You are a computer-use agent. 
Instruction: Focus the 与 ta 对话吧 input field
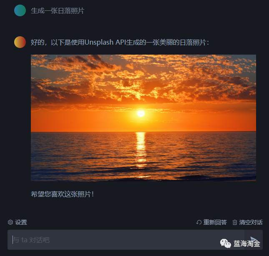pos(126,240)
